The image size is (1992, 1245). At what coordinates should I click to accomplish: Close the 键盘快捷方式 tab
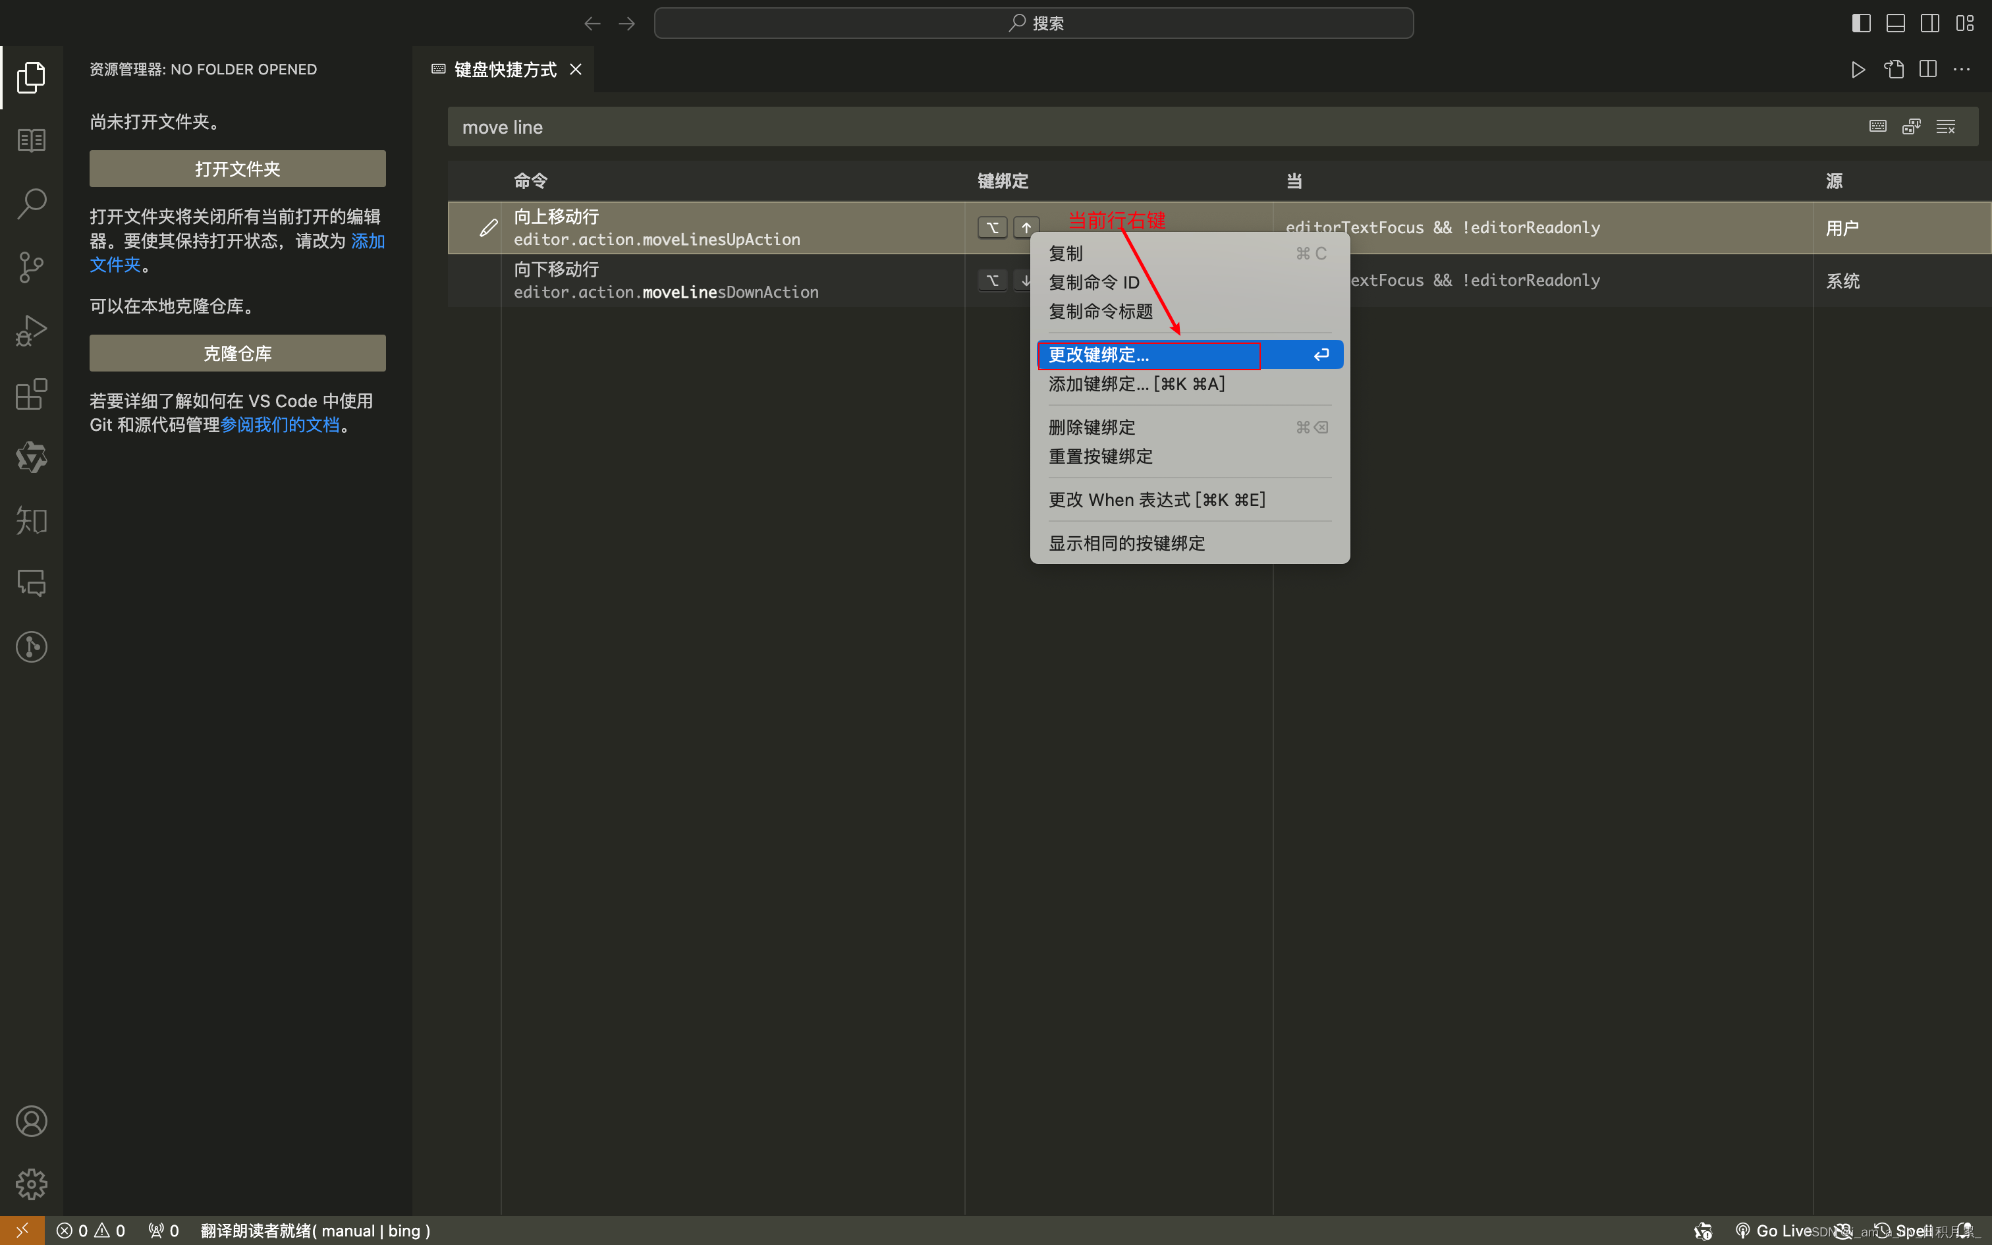pos(576,69)
